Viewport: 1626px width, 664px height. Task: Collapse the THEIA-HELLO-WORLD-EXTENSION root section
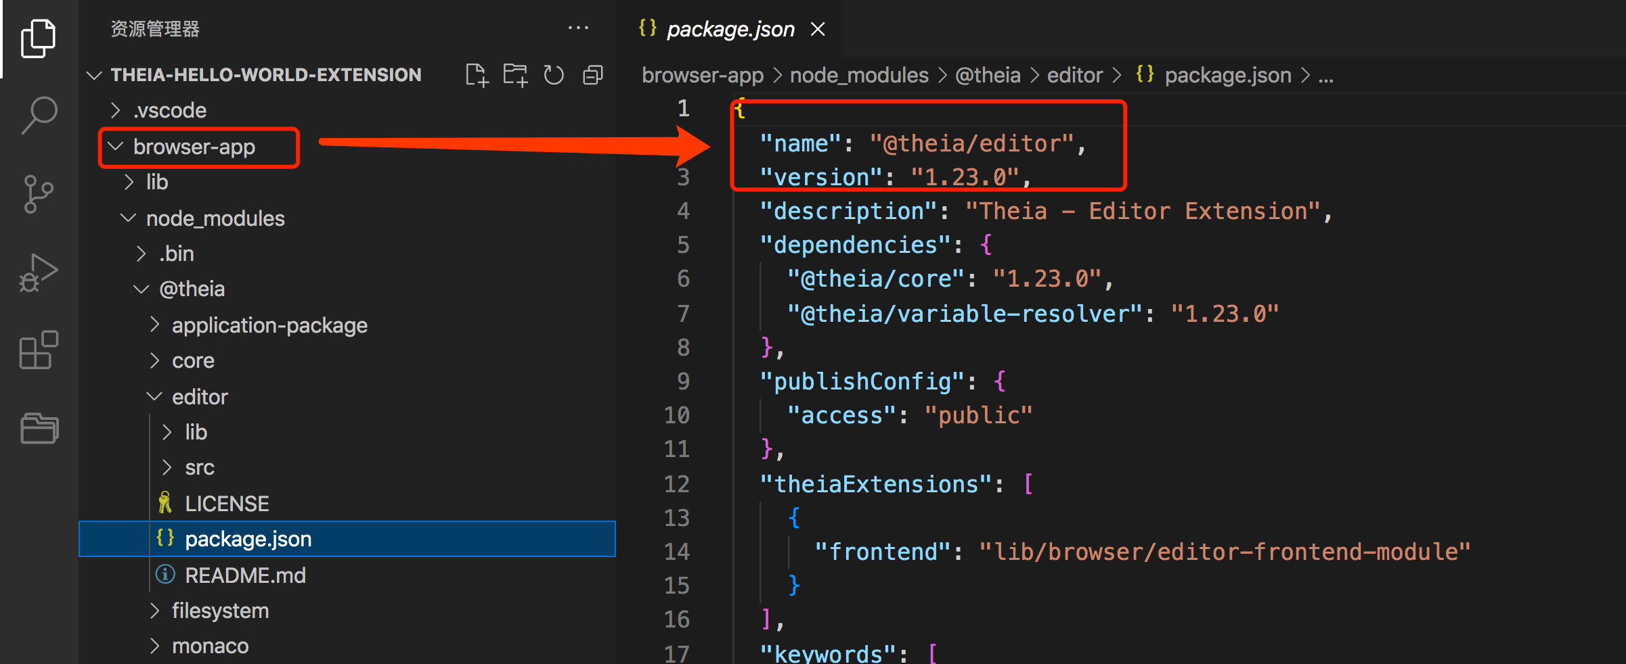pyautogui.click(x=94, y=75)
